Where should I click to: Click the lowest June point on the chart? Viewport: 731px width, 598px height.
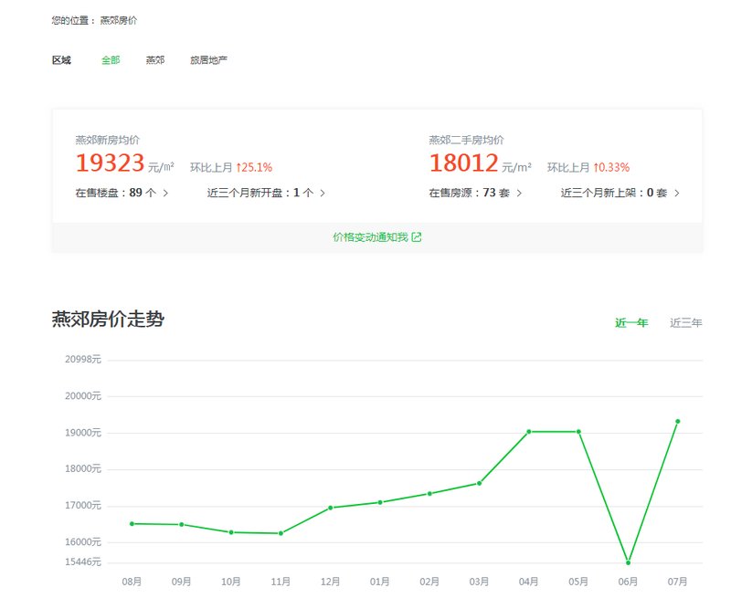(626, 561)
